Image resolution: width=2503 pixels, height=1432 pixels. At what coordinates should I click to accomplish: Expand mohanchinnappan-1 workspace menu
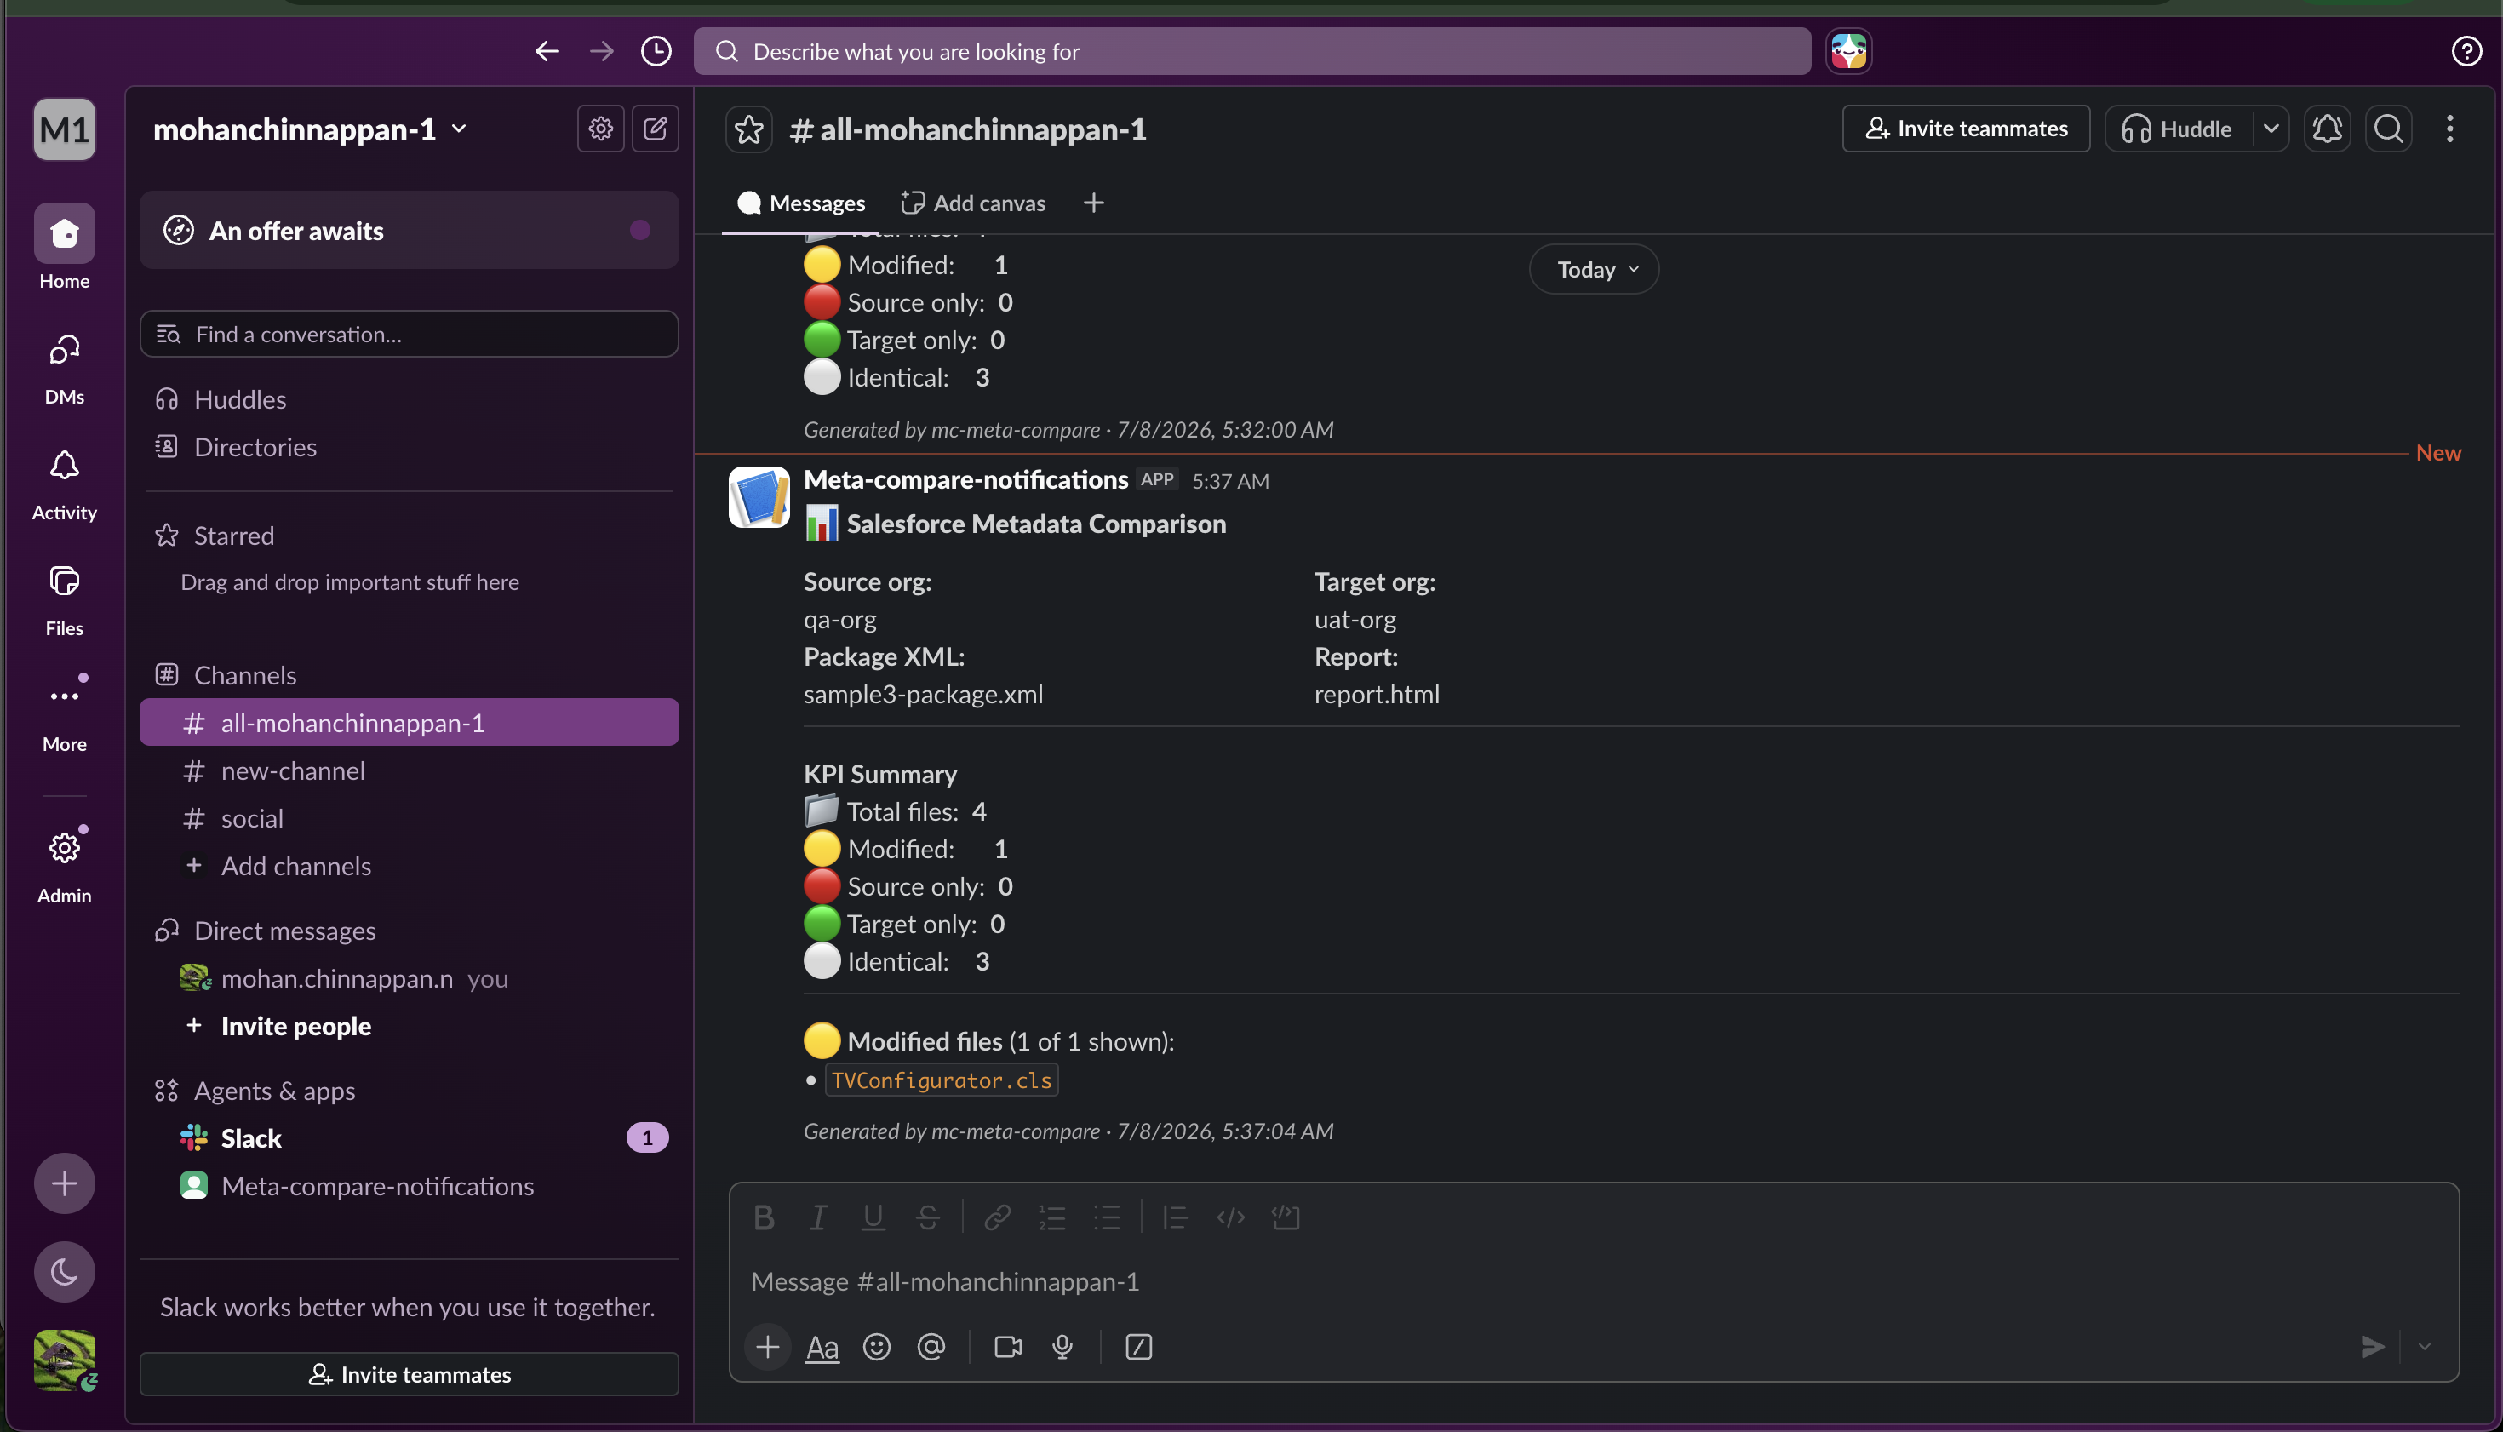309,129
